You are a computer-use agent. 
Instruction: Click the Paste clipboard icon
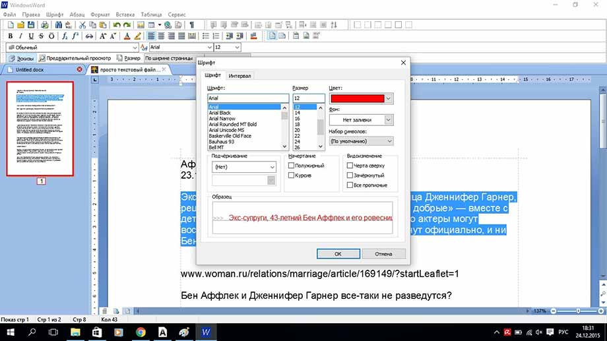(x=102, y=25)
